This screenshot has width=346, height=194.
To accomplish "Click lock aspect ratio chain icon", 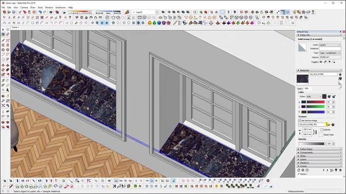I will [x=316, y=131].
